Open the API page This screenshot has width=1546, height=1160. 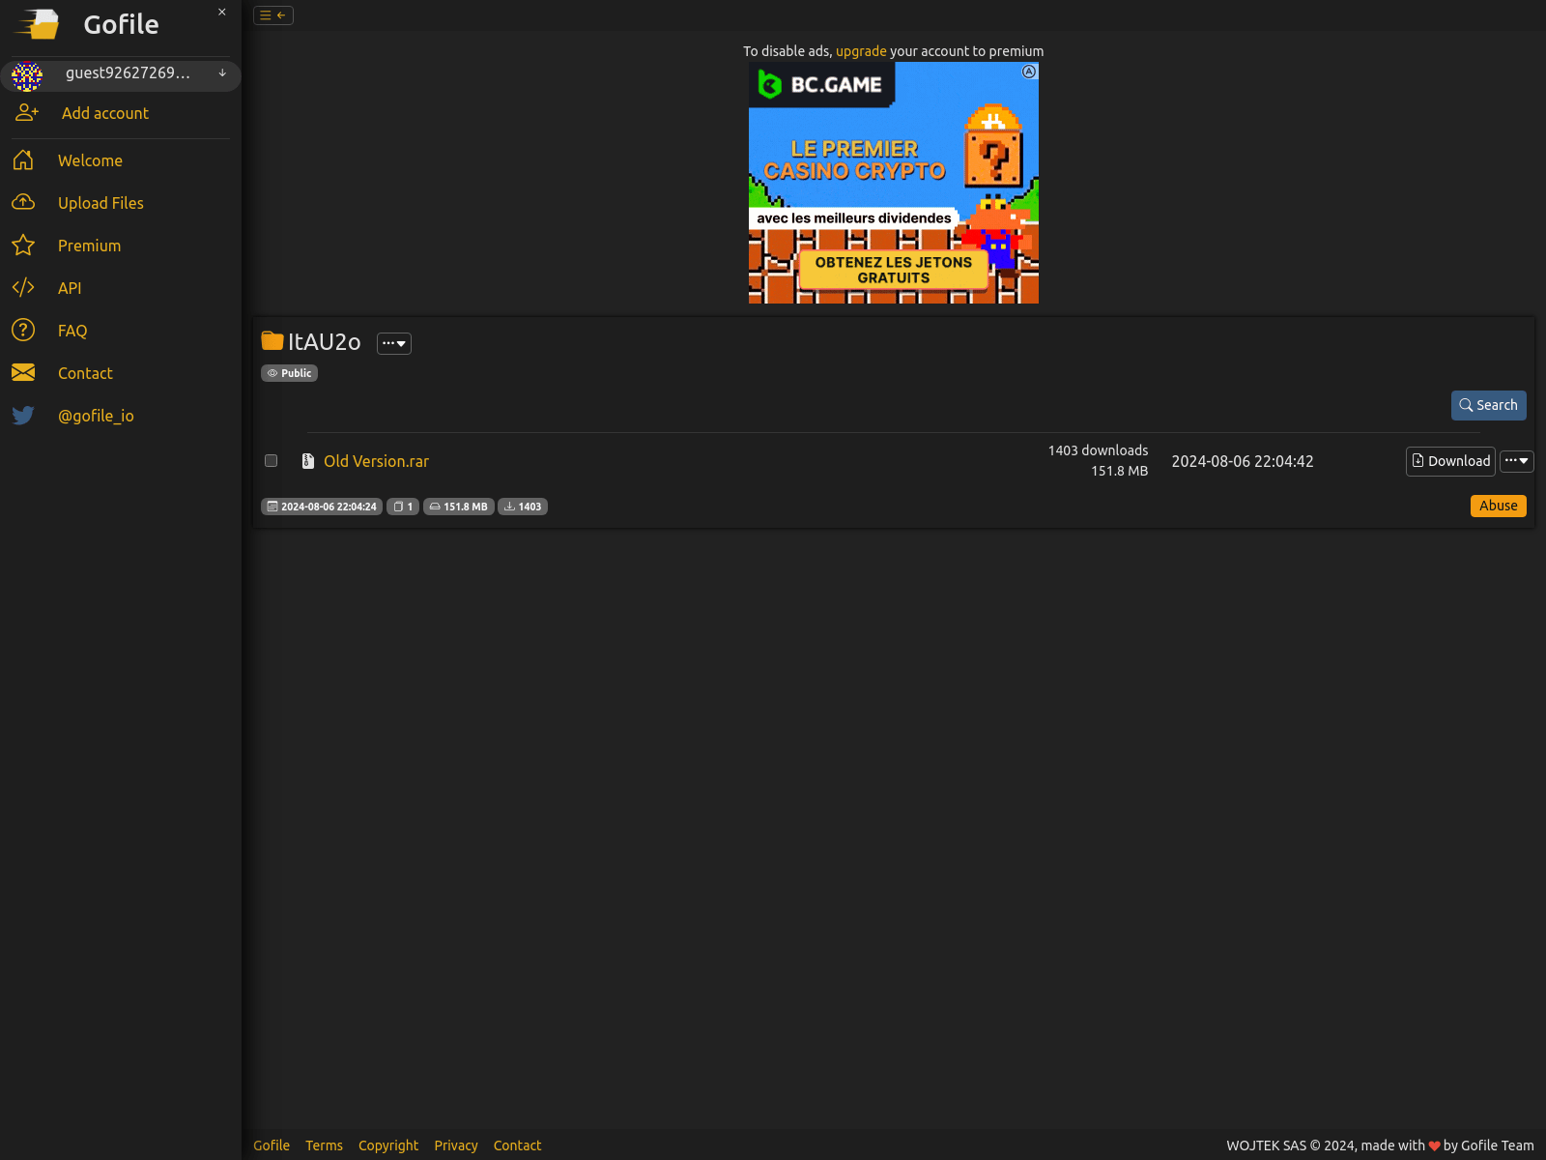(x=70, y=288)
